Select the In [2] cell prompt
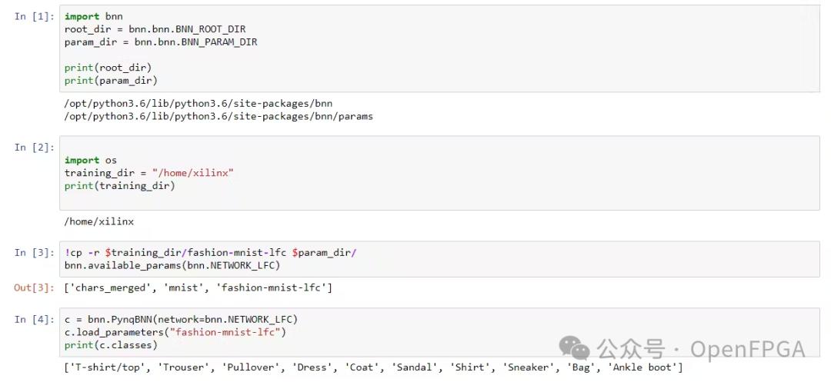 (31, 147)
